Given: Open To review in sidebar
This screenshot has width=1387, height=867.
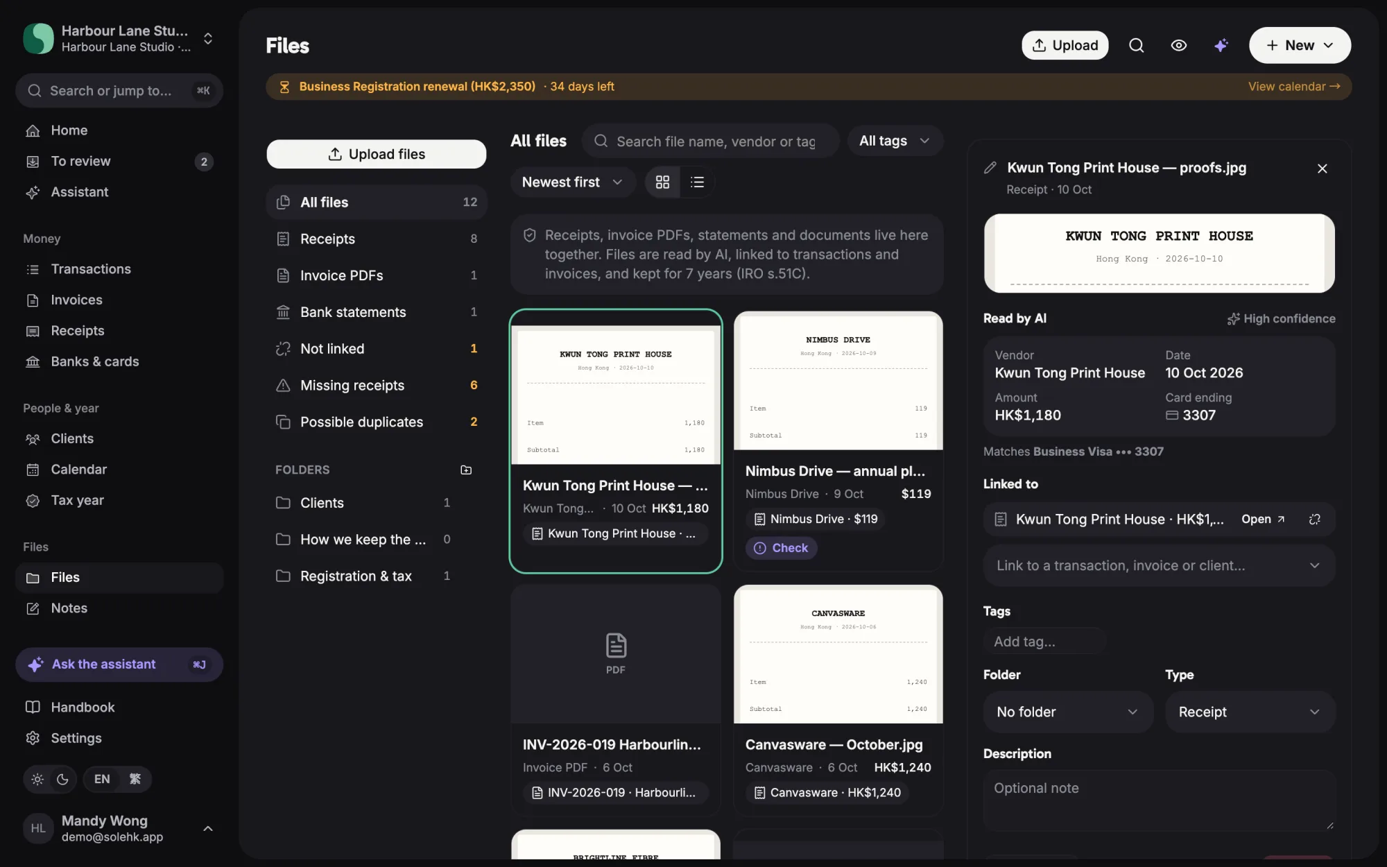Looking at the screenshot, I should click(x=119, y=162).
